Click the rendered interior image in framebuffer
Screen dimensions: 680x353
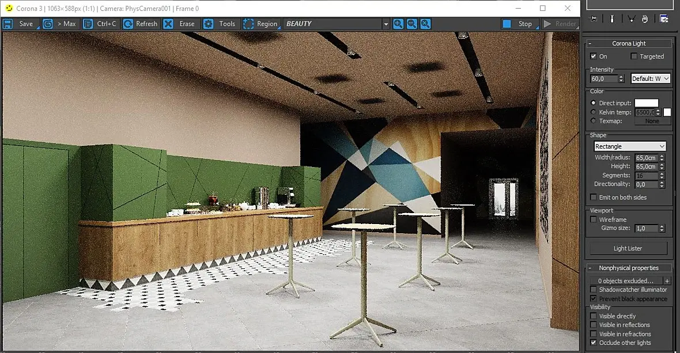point(290,191)
